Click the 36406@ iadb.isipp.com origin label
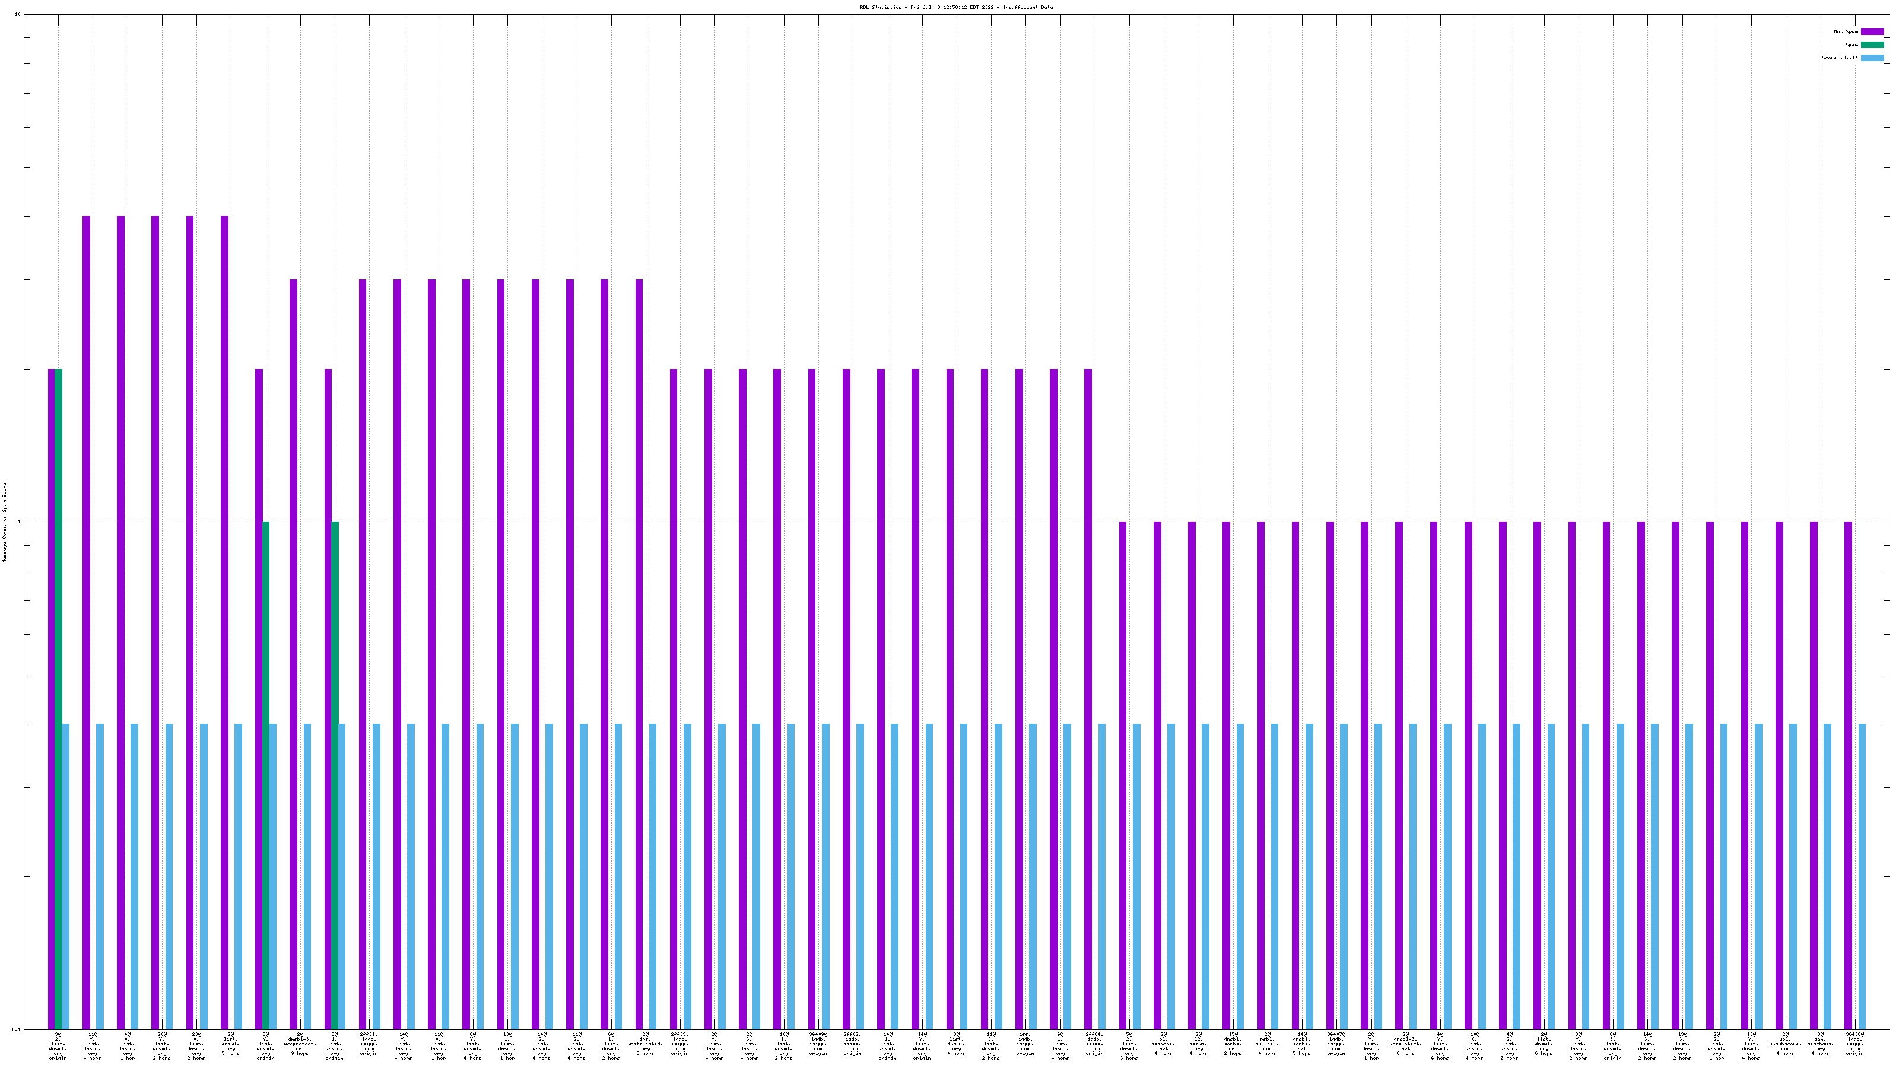Viewport: 1899px width, 1068px height. coord(1854,1044)
